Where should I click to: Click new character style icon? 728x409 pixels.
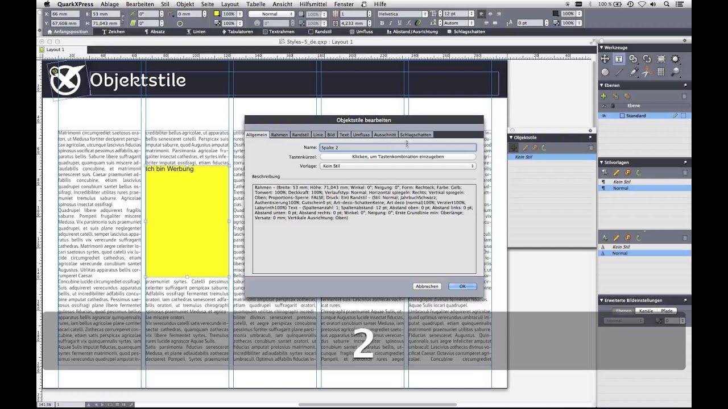coord(605,238)
